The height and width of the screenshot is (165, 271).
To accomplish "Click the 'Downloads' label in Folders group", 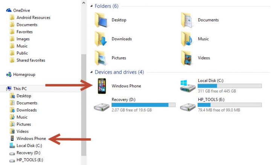I will [x=122, y=39].
